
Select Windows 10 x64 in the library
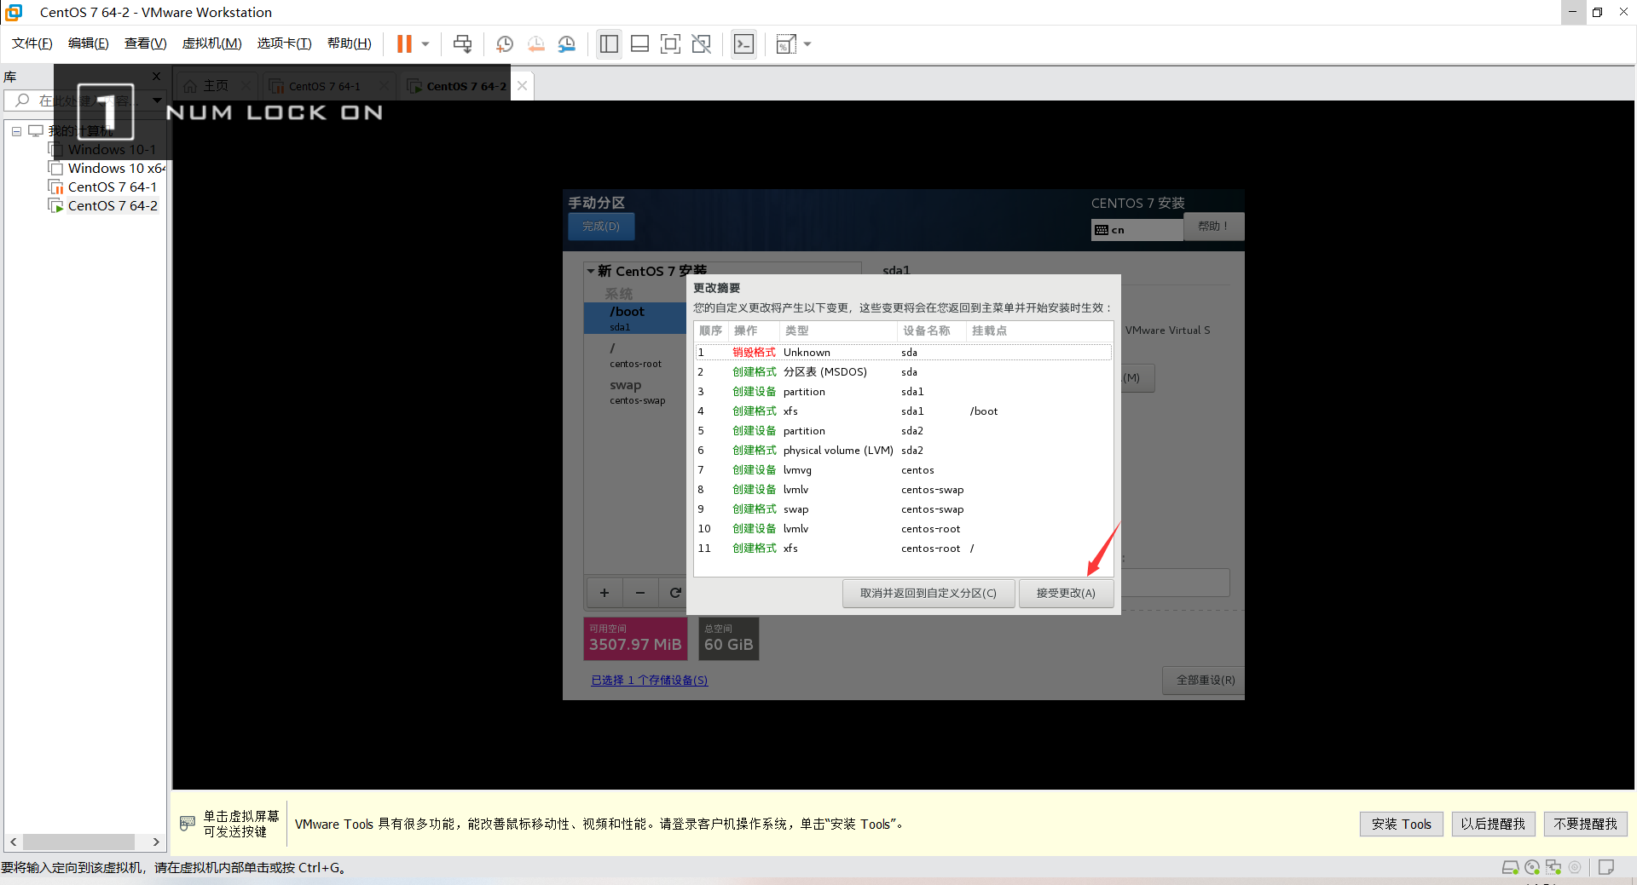coord(108,169)
